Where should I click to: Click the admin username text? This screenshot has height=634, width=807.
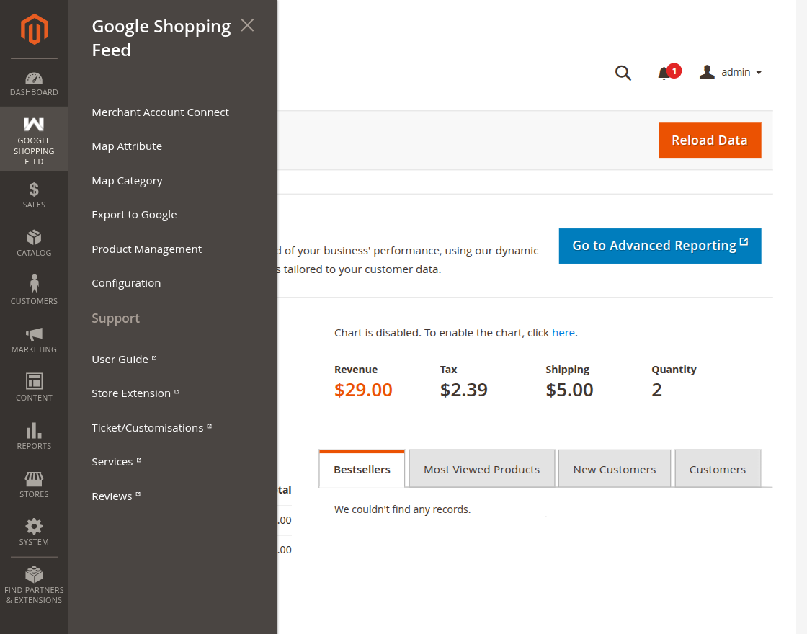click(736, 72)
